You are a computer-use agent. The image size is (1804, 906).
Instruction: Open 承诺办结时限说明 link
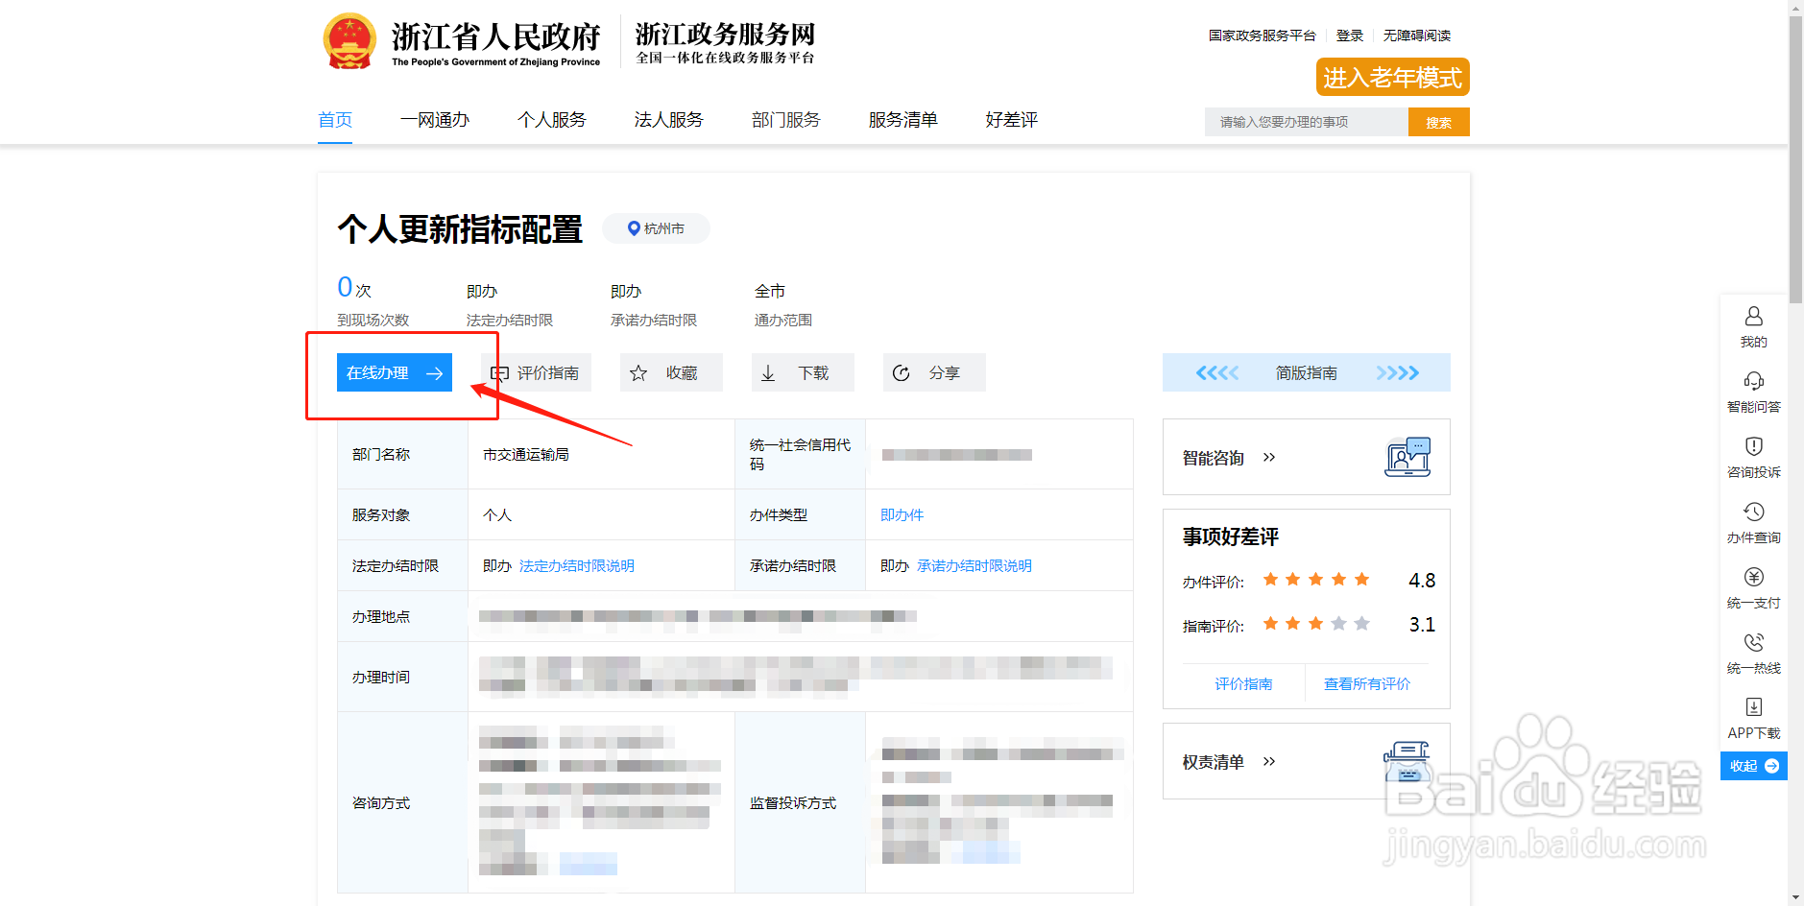(x=974, y=566)
